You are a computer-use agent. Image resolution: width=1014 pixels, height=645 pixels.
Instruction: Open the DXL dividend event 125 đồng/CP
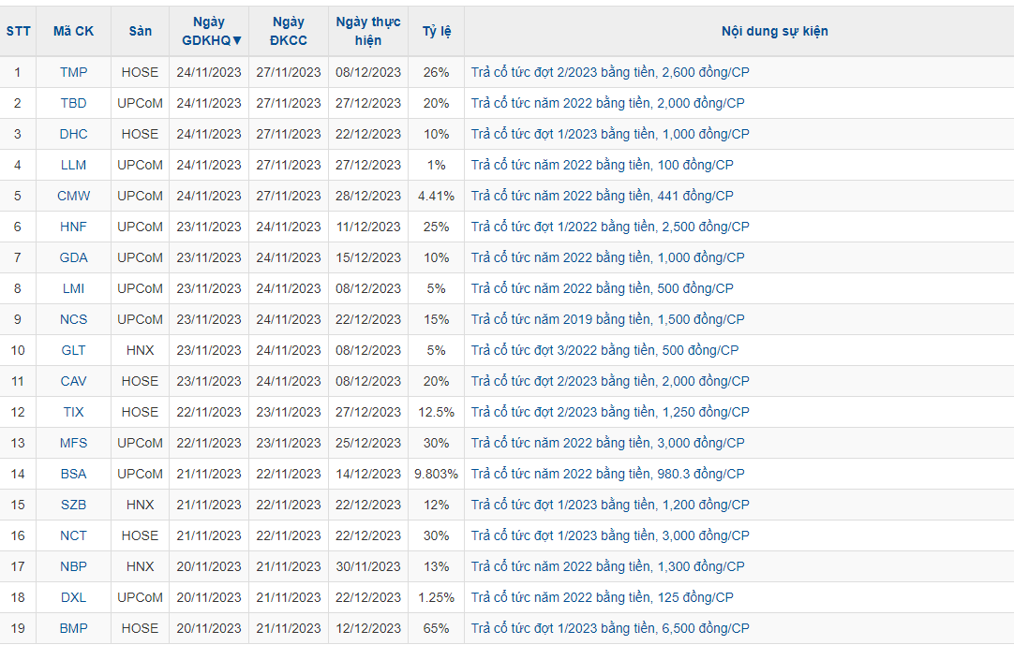602,597
